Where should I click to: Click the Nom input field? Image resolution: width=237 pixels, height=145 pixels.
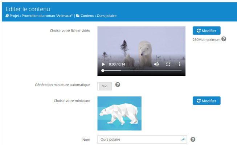click(142, 140)
